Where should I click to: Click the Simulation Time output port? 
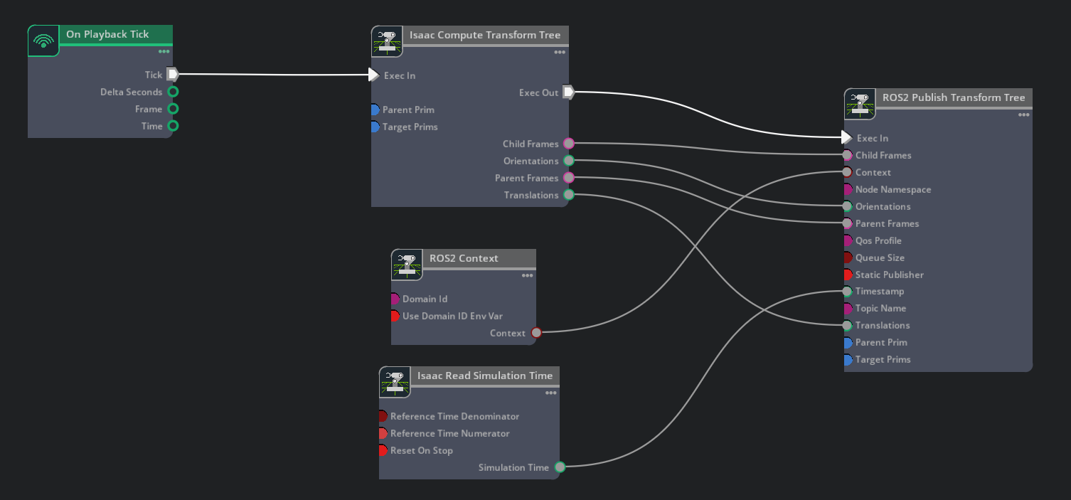point(560,467)
